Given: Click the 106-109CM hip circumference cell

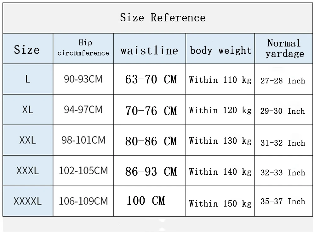Looking at the screenshot, I should pos(83,201).
